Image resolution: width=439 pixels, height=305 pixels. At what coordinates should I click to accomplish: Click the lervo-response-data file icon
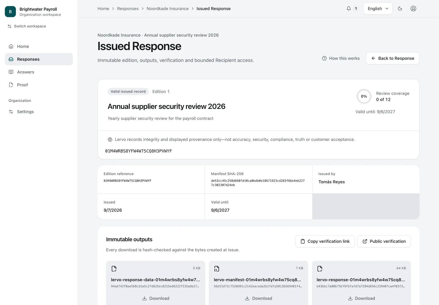pos(114,269)
